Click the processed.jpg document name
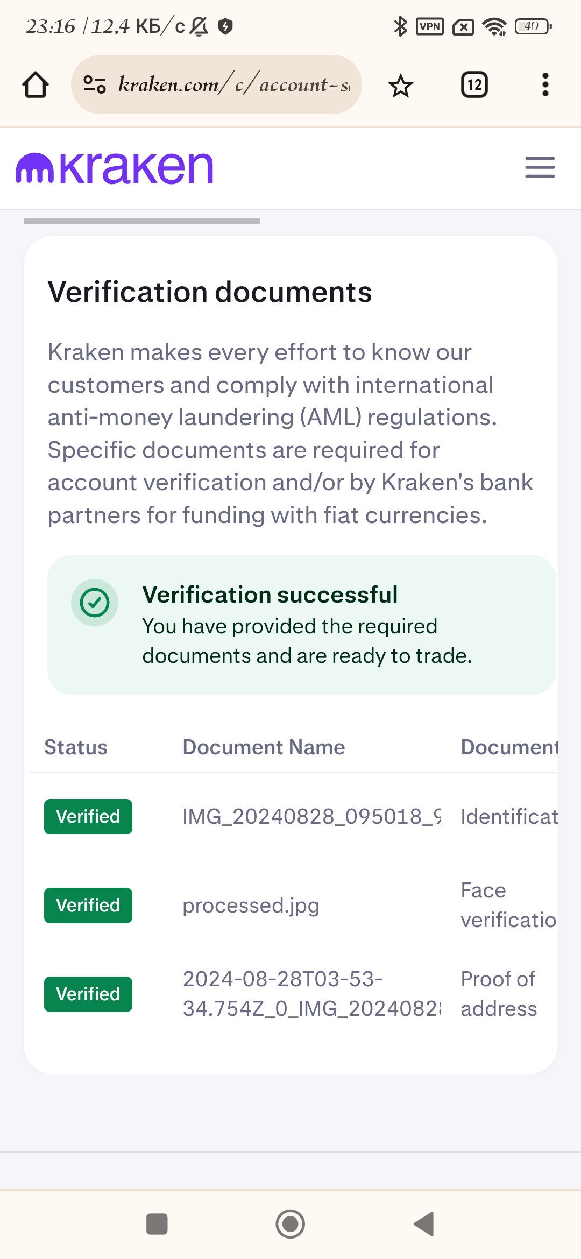Viewport: 581px width, 1259px height. (251, 906)
